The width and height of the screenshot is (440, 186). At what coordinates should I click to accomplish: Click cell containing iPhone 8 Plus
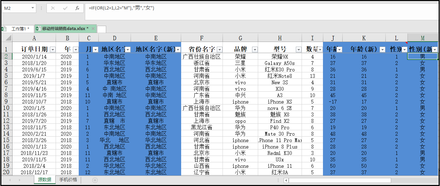pyautogui.click(x=280, y=146)
